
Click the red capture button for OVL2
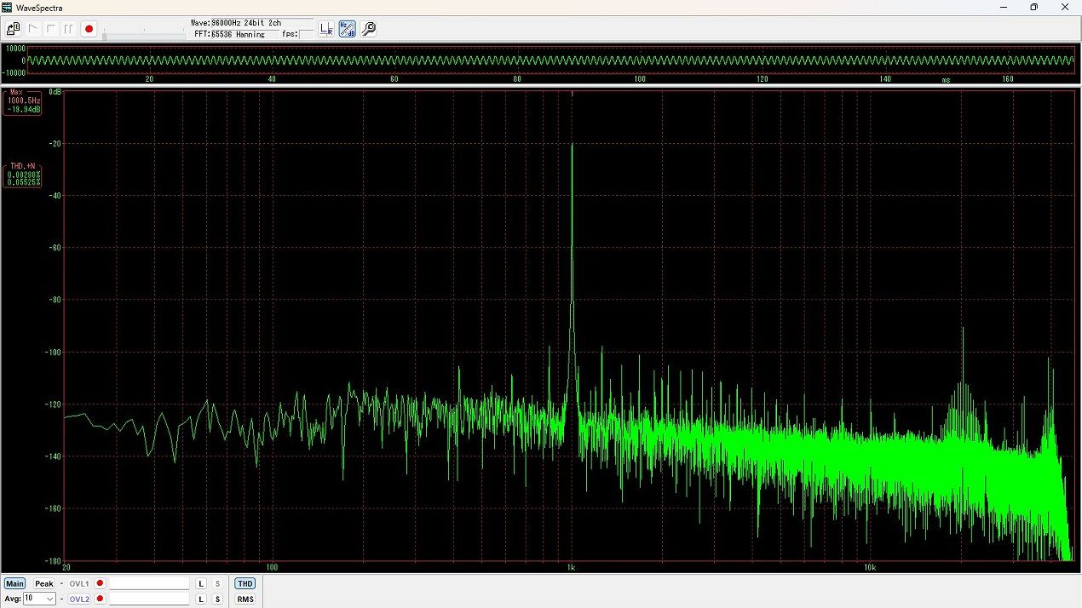tap(100, 599)
